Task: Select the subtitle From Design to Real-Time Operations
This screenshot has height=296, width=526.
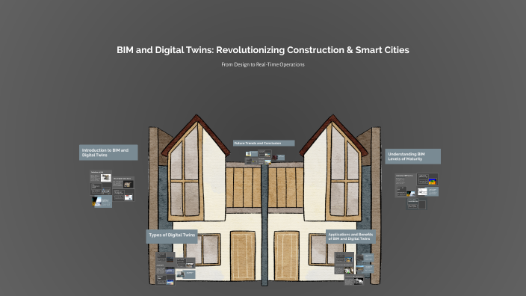Action: point(263,64)
